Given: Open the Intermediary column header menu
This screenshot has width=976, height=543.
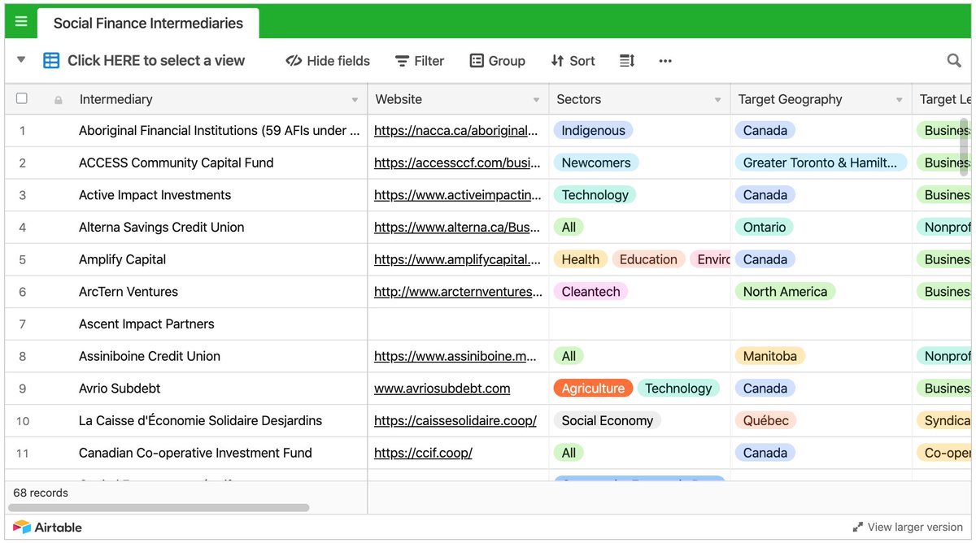Looking at the screenshot, I should click(x=354, y=98).
